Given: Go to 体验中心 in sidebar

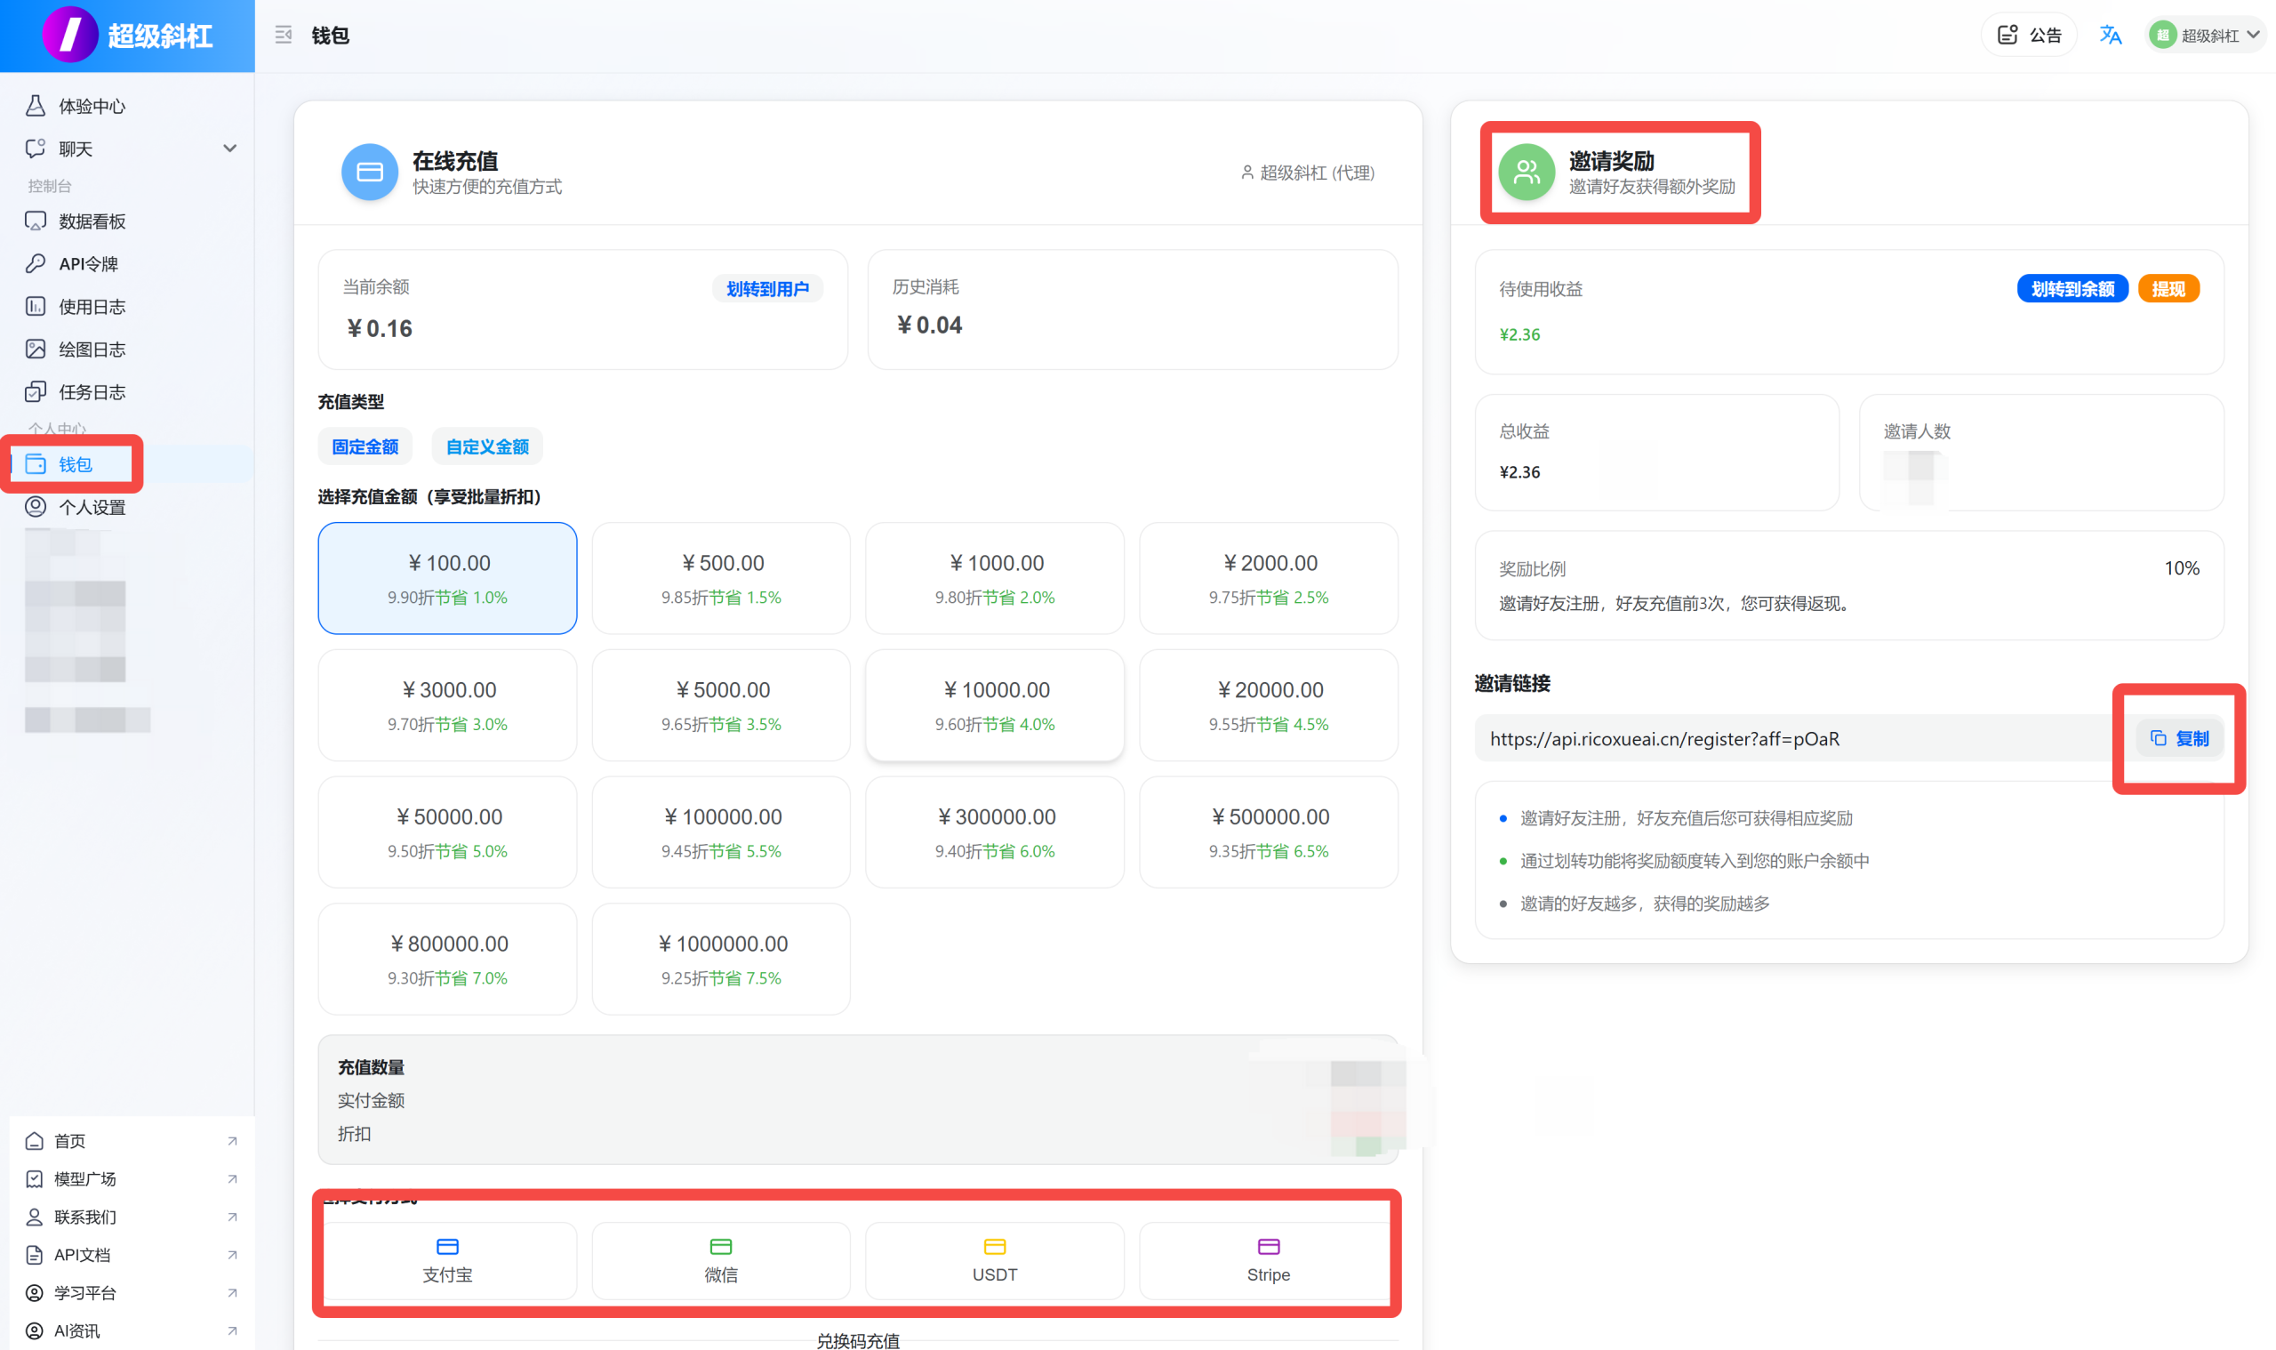Looking at the screenshot, I should (91, 106).
